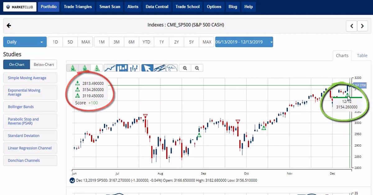
Task: Select the Fibonacci drawing tool
Action: (x=171, y=68)
